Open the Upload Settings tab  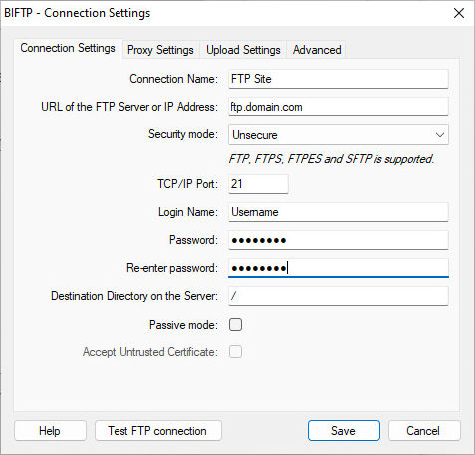pyautogui.click(x=243, y=50)
